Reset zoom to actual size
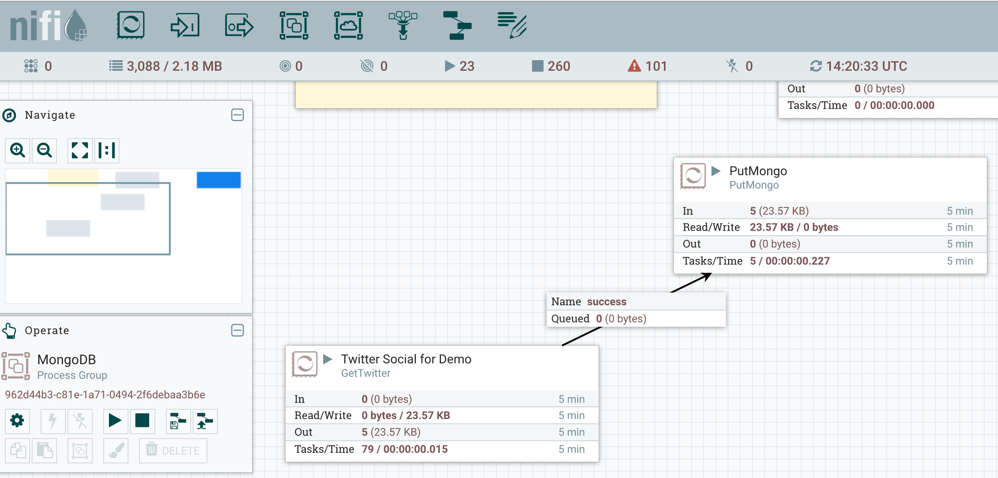Screen dimensions: 998x478 coord(107,150)
